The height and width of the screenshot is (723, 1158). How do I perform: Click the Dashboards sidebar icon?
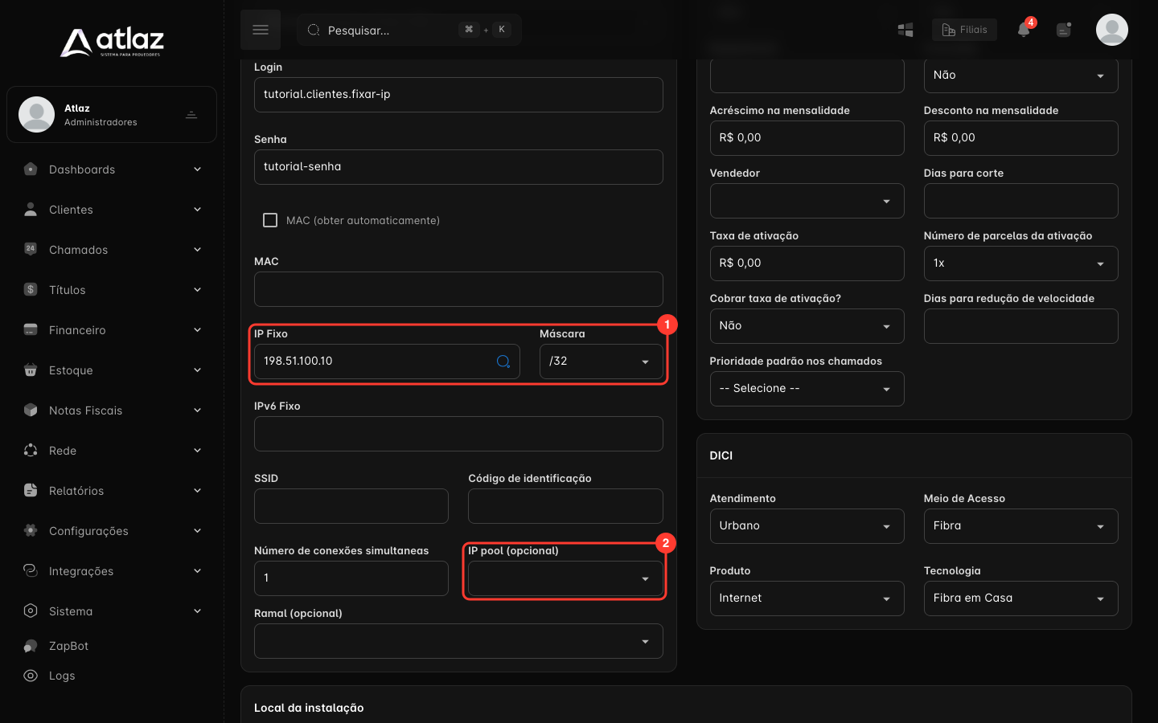click(x=31, y=170)
